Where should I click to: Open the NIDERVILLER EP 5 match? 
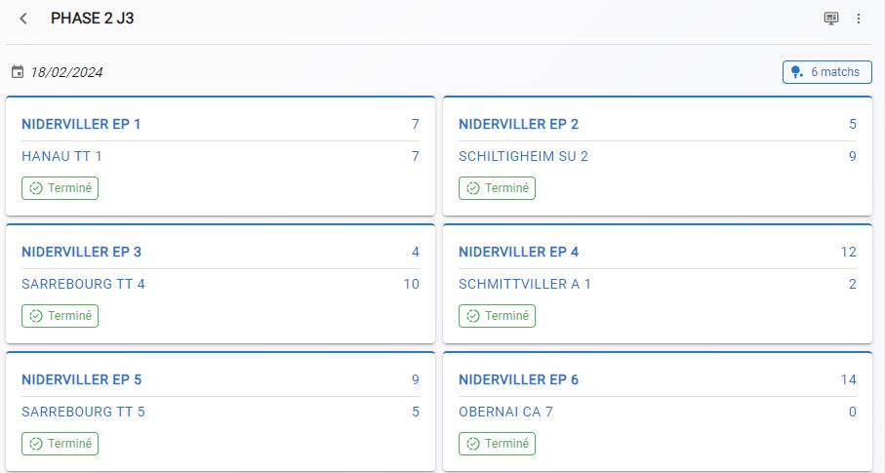tap(221, 411)
